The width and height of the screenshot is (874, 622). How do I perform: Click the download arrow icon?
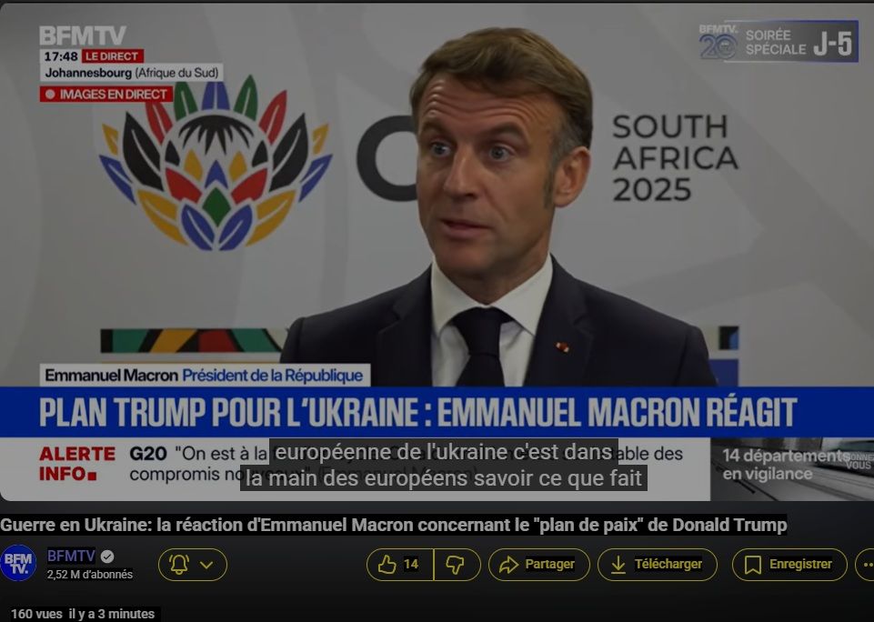618,565
